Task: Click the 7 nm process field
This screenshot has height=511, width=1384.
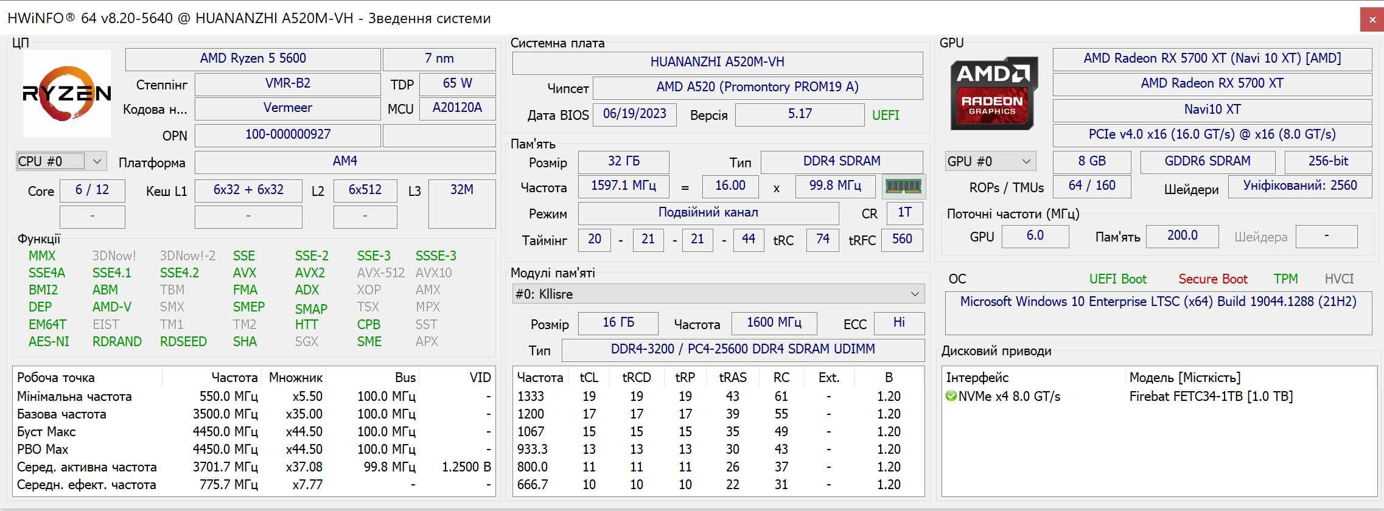Action: click(439, 59)
